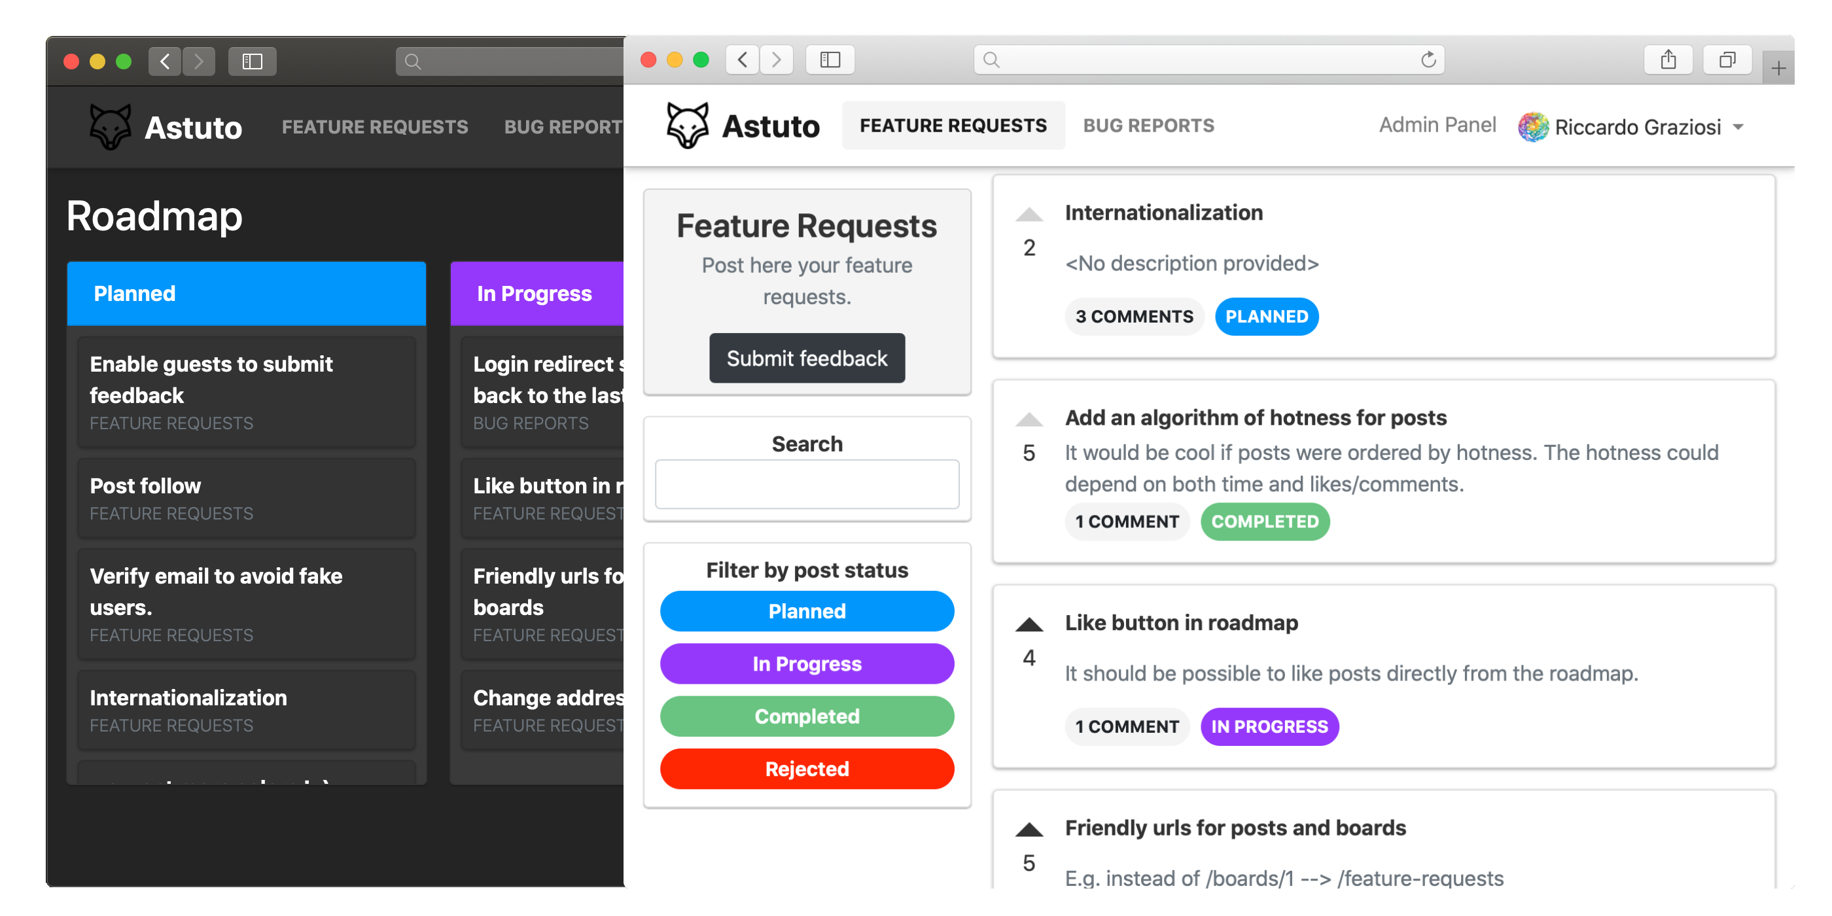Add a new browser tab with plus icon

pyautogui.click(x=1778, y=68)
